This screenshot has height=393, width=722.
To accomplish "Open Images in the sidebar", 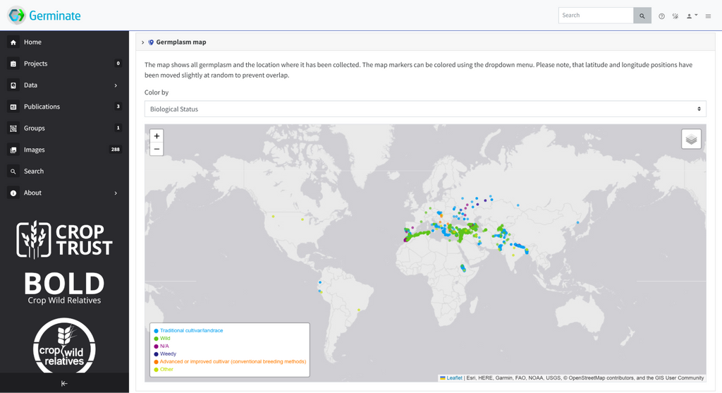I will coord(34,150).
